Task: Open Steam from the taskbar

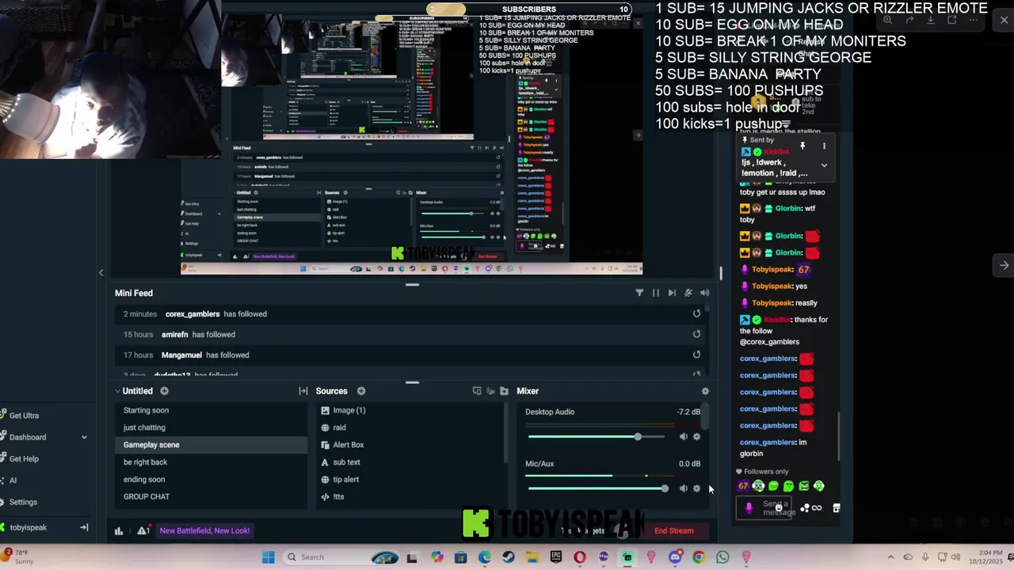Action: (508, 557)
